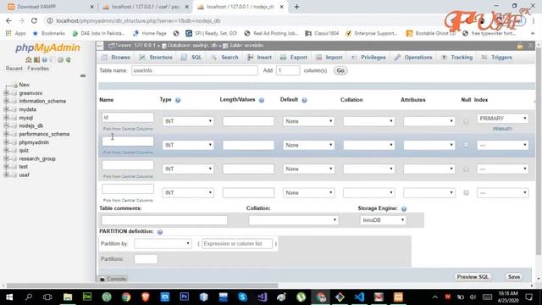
Task: Click the Default column help icon
Action: [x=304, y=100]
